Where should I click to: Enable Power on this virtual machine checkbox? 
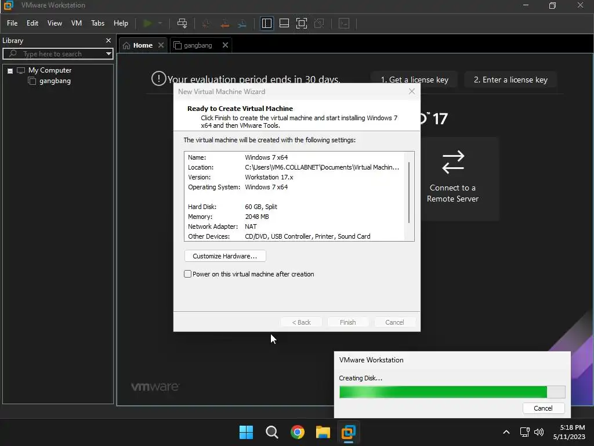click(187, 274)
